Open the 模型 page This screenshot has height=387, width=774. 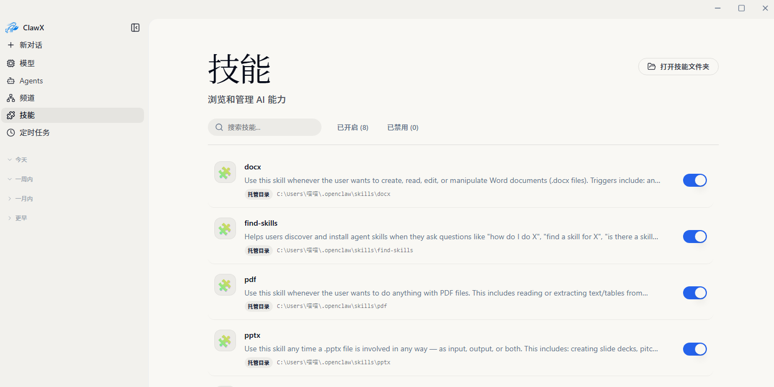click(73, 63)
